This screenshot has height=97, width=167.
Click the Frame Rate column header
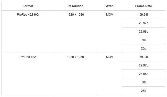tap(143, 6)
